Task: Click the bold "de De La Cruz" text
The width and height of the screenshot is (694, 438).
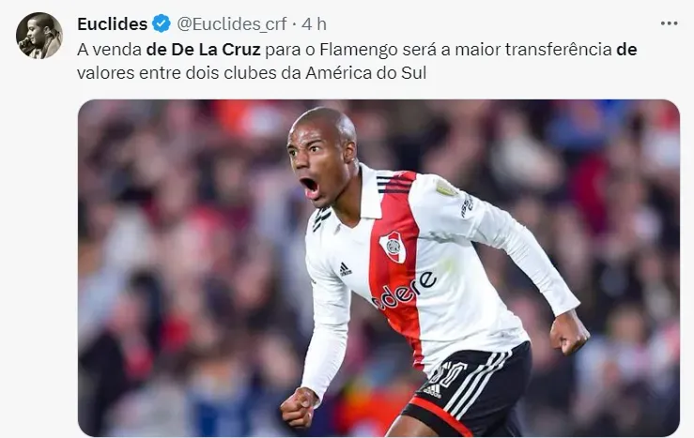Action: click(203, 50)
